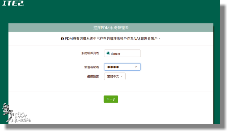
Task: Click the 選擇語言 label
Action: 93,76
